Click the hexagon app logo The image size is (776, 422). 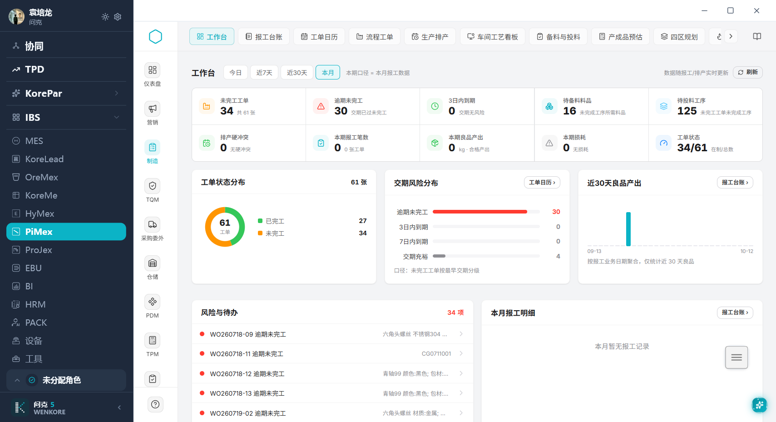click(155, 36)
